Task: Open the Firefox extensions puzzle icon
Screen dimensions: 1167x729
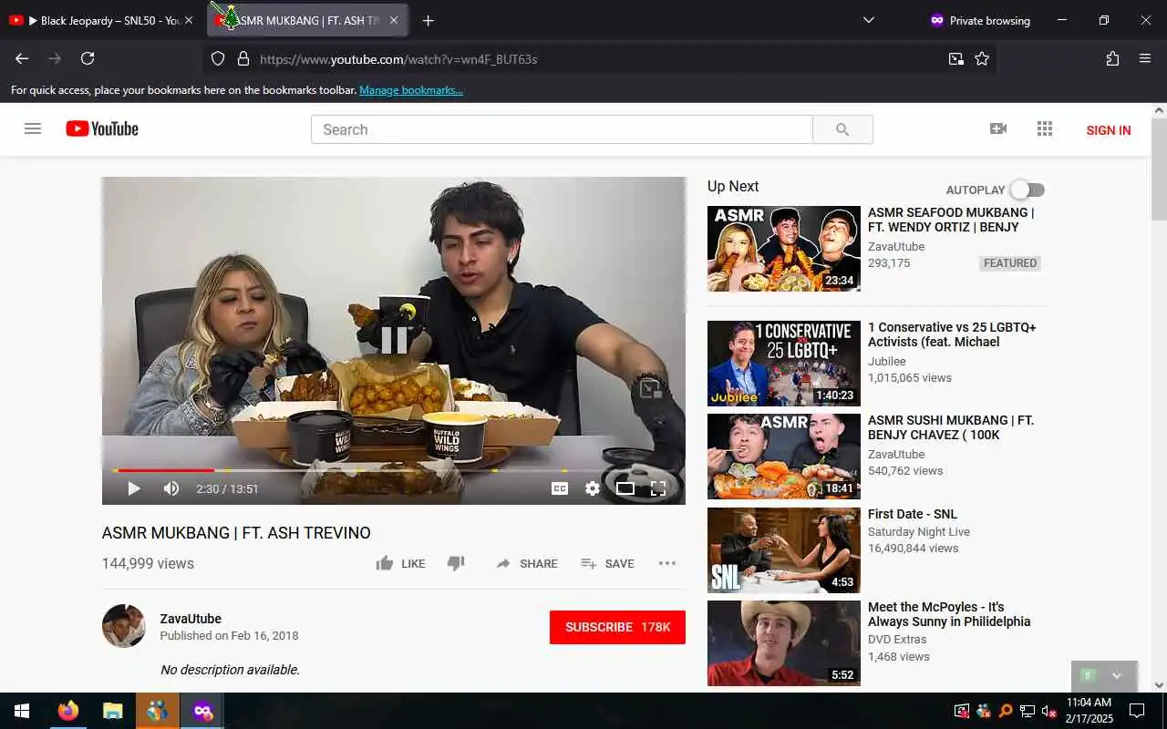Action: (1112, 58)
